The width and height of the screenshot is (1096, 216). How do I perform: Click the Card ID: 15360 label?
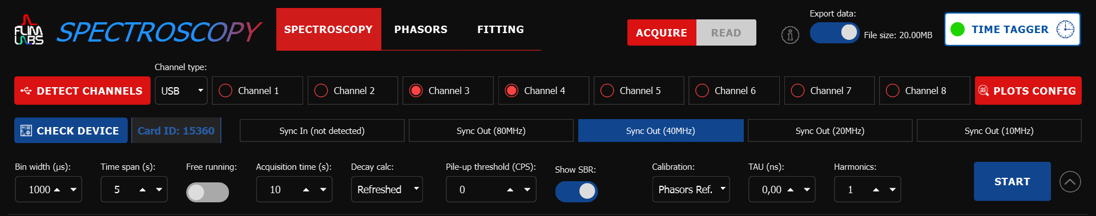click(x=176, y=131)
